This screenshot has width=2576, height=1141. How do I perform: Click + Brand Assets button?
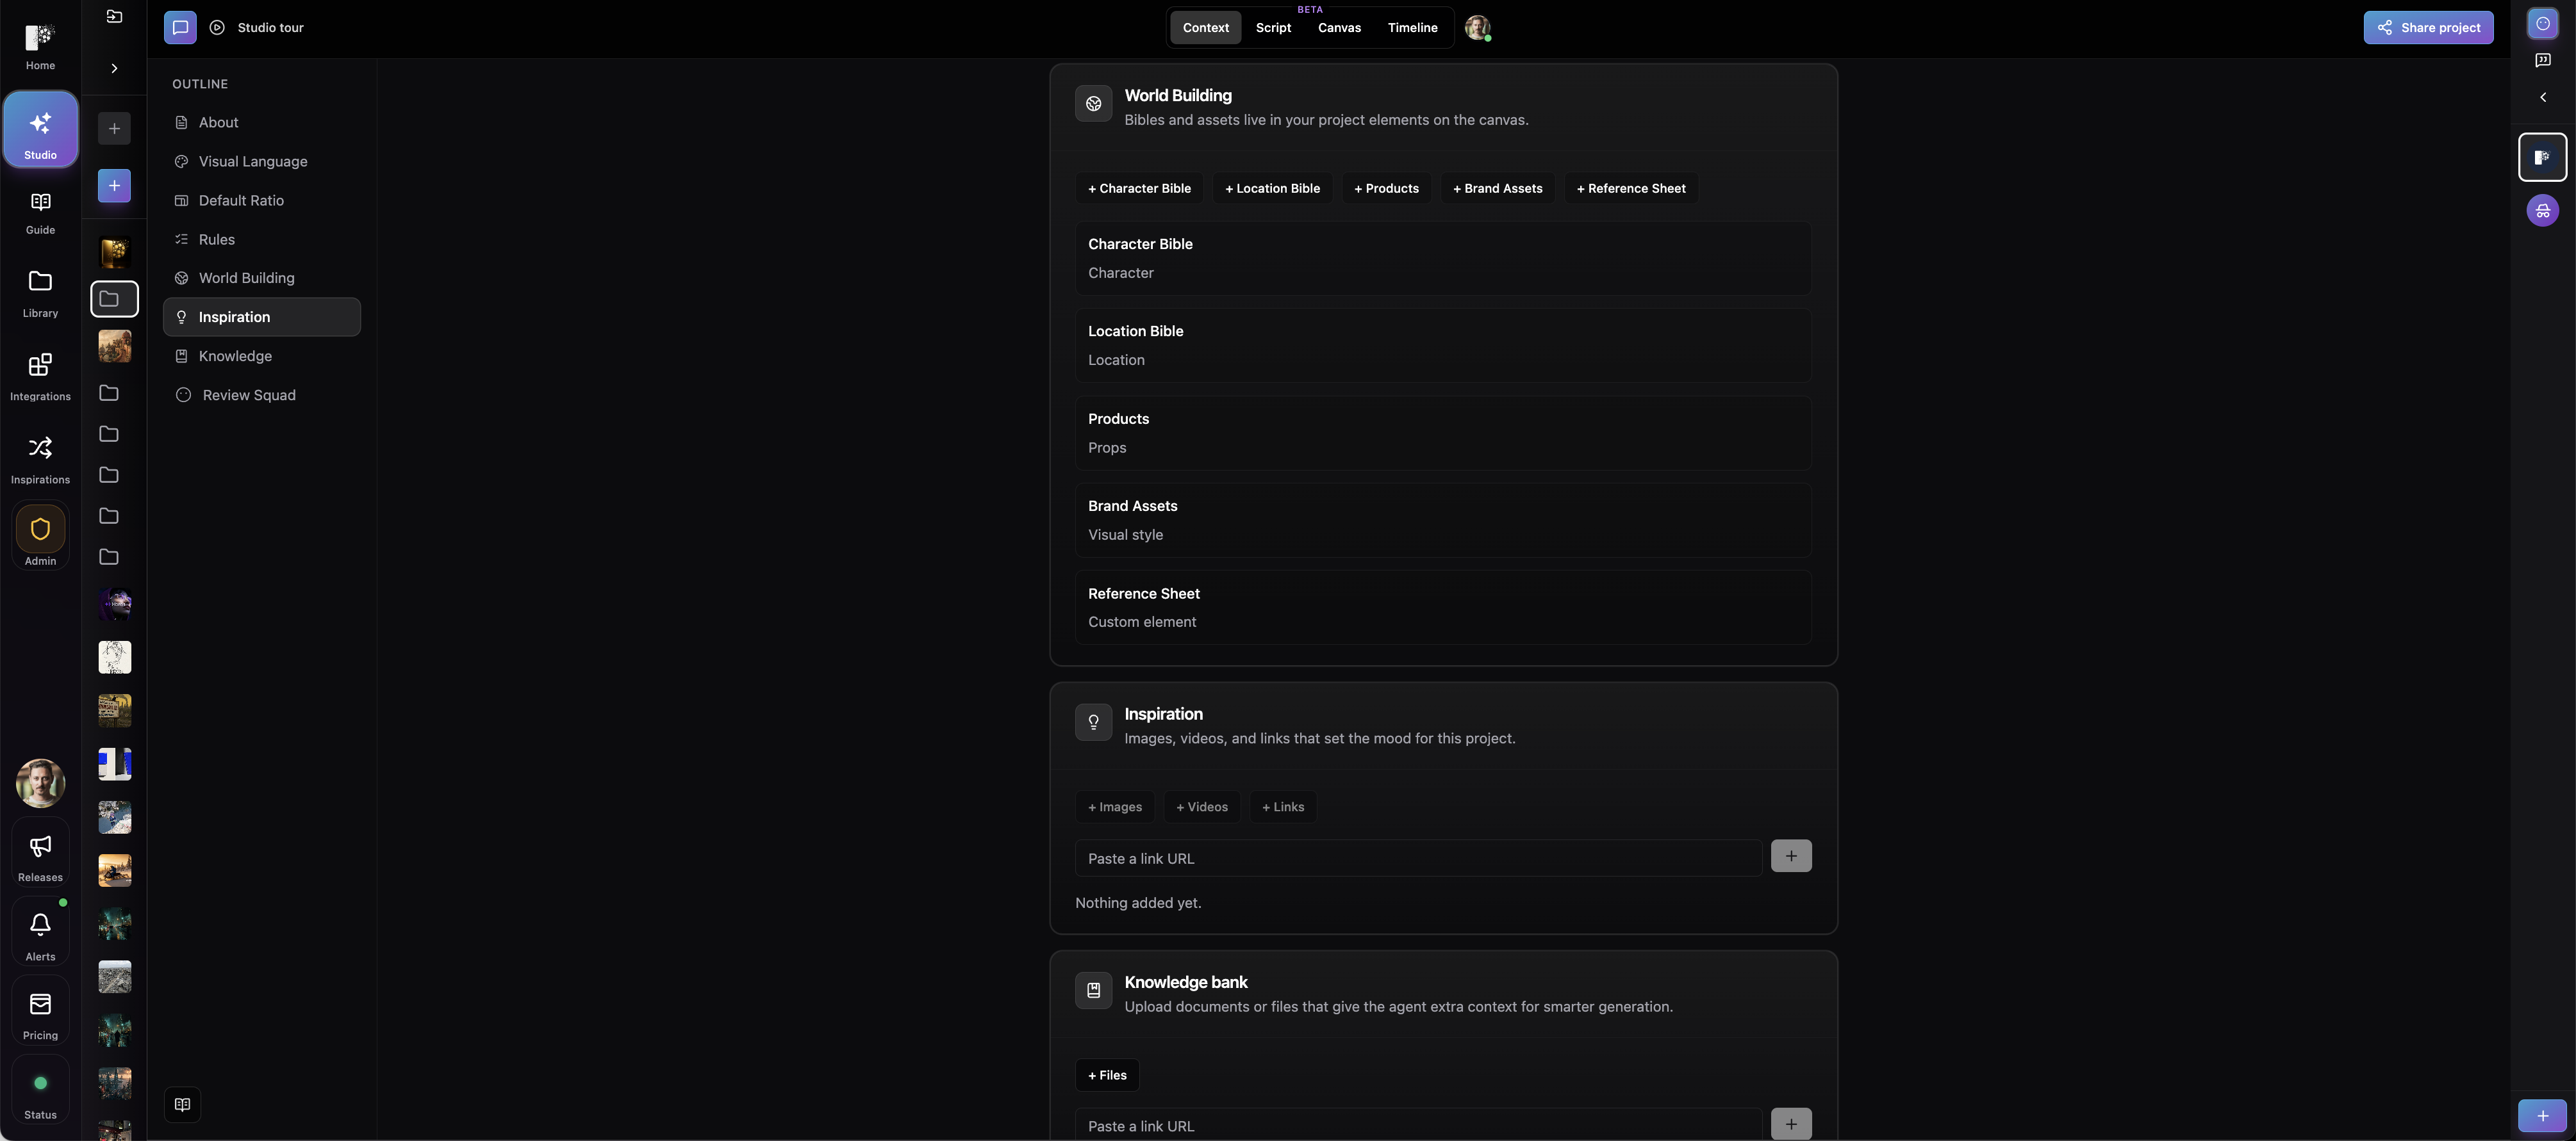(x=1497, y=189)
